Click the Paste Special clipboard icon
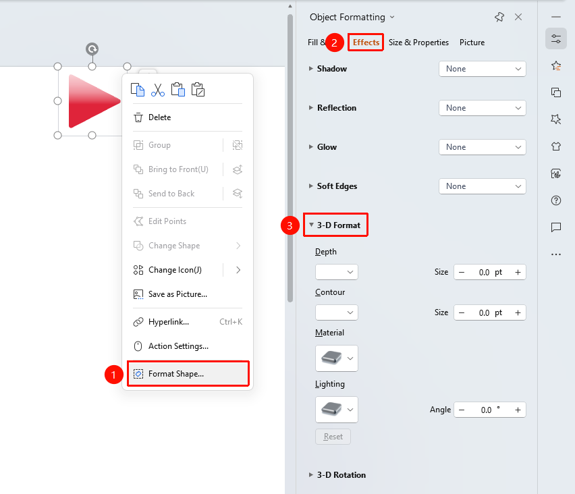The image size is (575, 494). click(x=198, y=90)
